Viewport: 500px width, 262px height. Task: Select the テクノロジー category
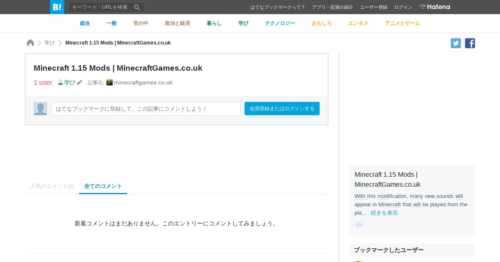(280, 23)
